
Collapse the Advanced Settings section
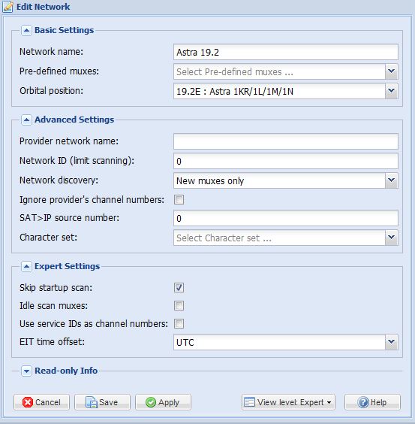click(26, 120)
